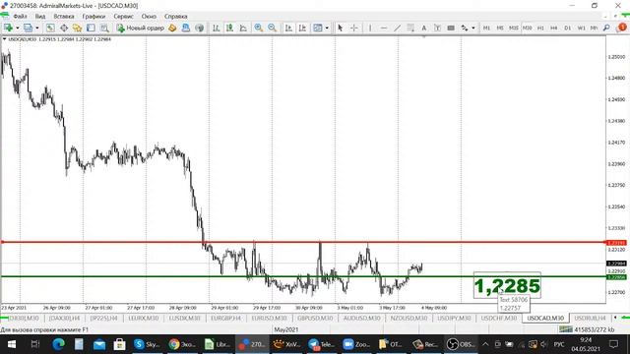Open the New Chart toolbar icon
Screen dimensions: 630x354
8,28
